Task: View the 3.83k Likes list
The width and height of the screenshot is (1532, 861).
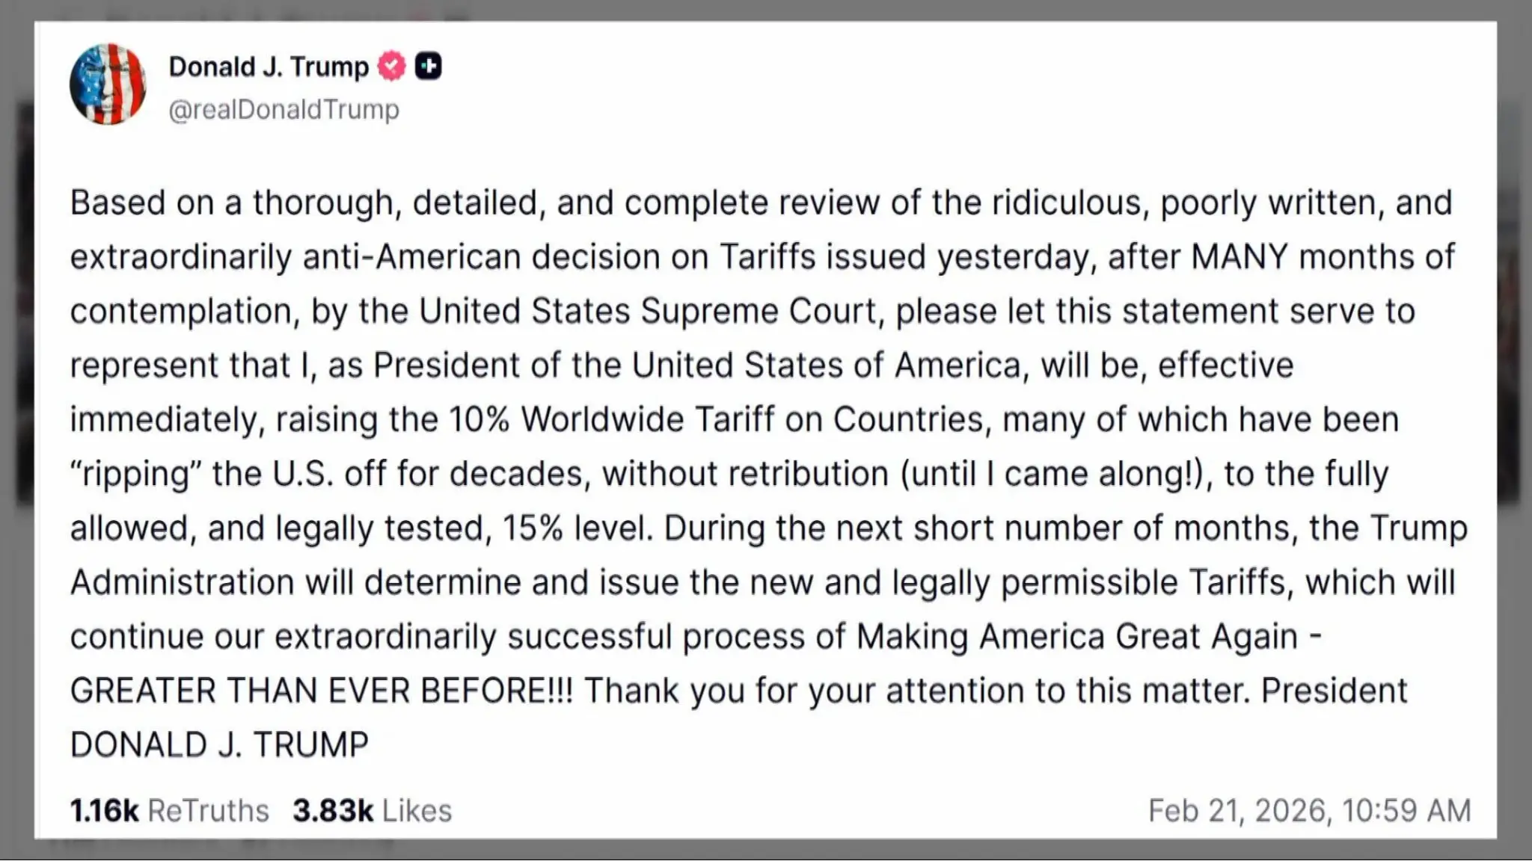Action: 372,810
